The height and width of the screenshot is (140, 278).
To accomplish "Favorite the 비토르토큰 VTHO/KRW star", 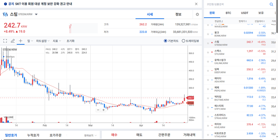I will 208,135.
